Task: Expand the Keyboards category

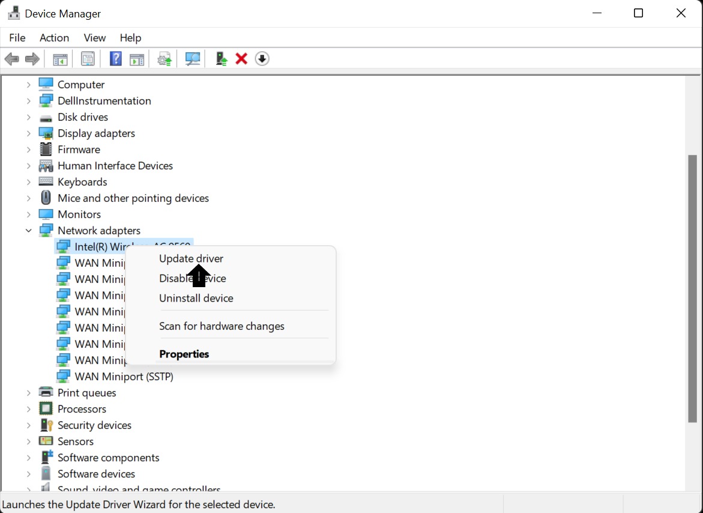Action: click(28, 182)
